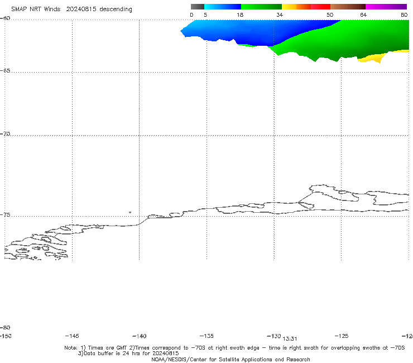Image resolution: width=413 pixels, height=363 pixels.
Task: Click longitude axis label '-145'
Action: pos(72,336)
